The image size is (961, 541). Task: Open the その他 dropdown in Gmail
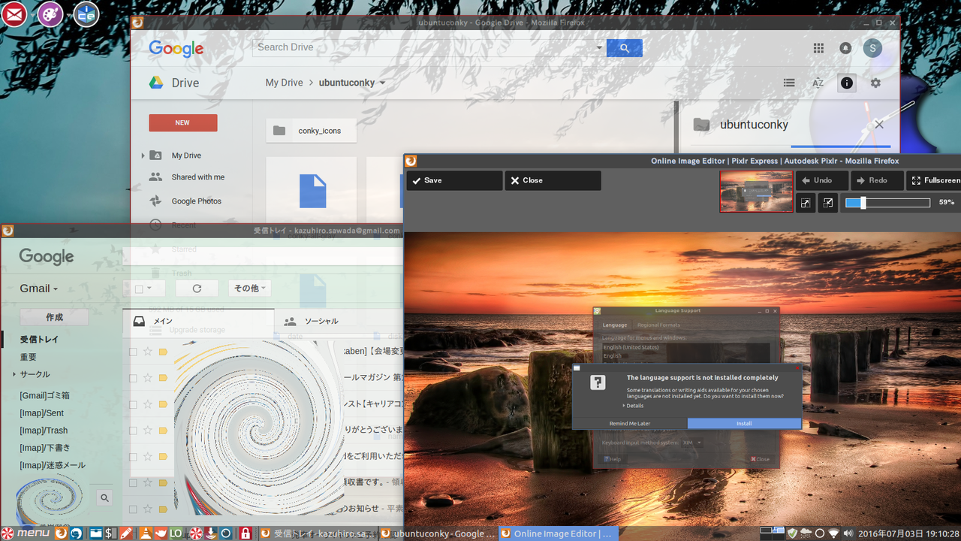(x=249, y=289)
